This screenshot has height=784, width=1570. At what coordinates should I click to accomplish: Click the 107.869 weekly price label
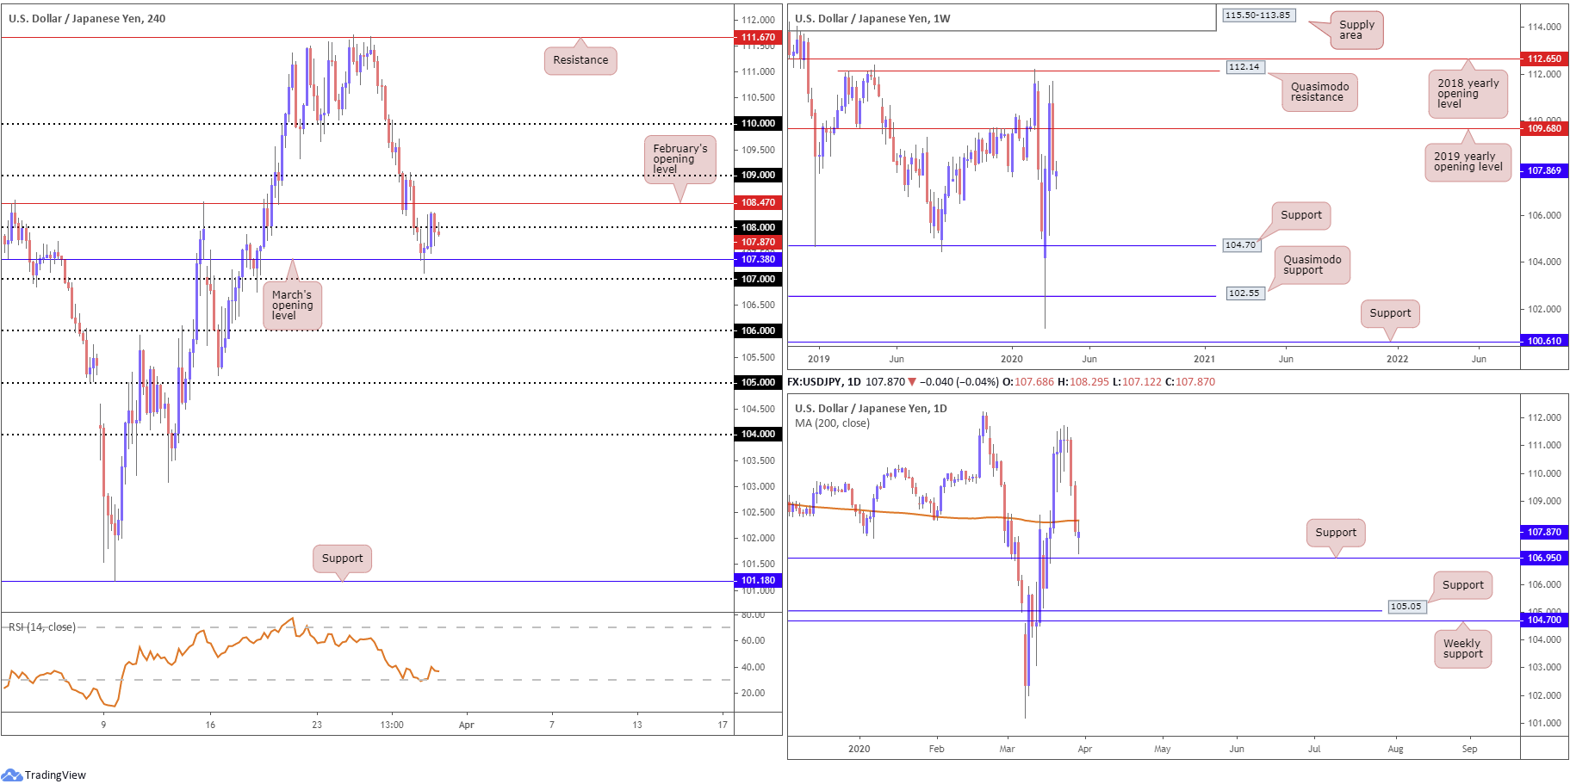1544,170
